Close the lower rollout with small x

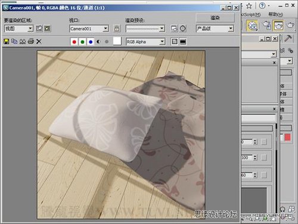pos(274,109)
